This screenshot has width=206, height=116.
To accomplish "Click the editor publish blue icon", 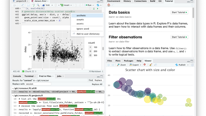I will [x=98, y=5].
